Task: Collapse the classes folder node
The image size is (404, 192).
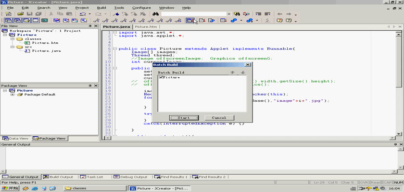Action: tap(12, 39)
